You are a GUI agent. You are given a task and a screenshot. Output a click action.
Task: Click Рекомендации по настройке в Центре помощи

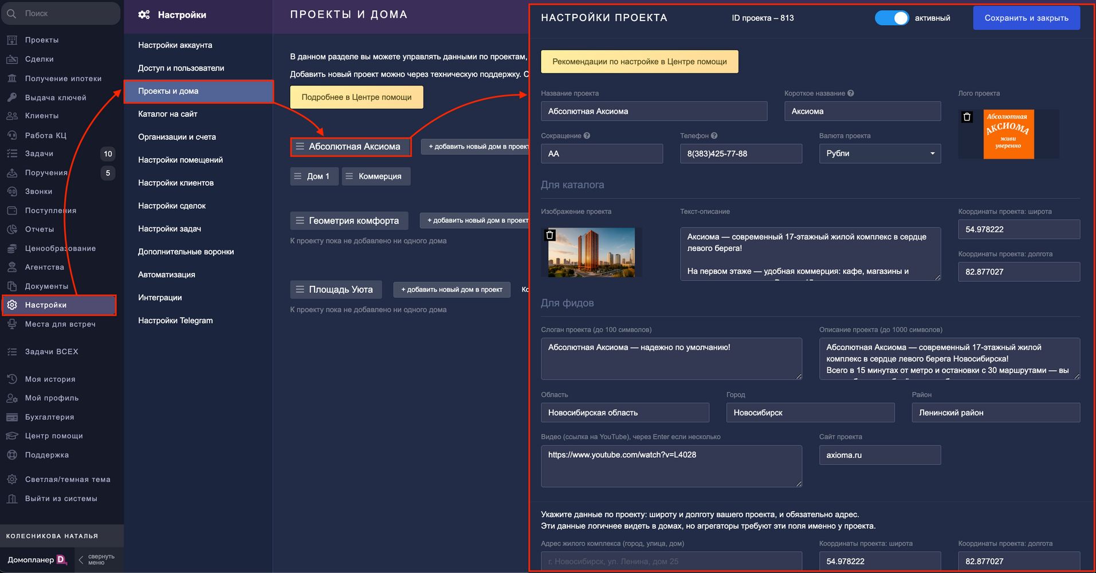(x=639, y=61)
